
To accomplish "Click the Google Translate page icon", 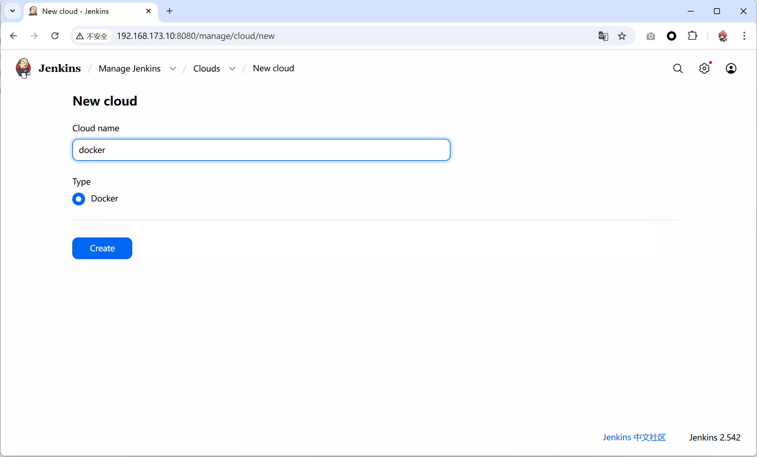I will click(x=603, y=36).
